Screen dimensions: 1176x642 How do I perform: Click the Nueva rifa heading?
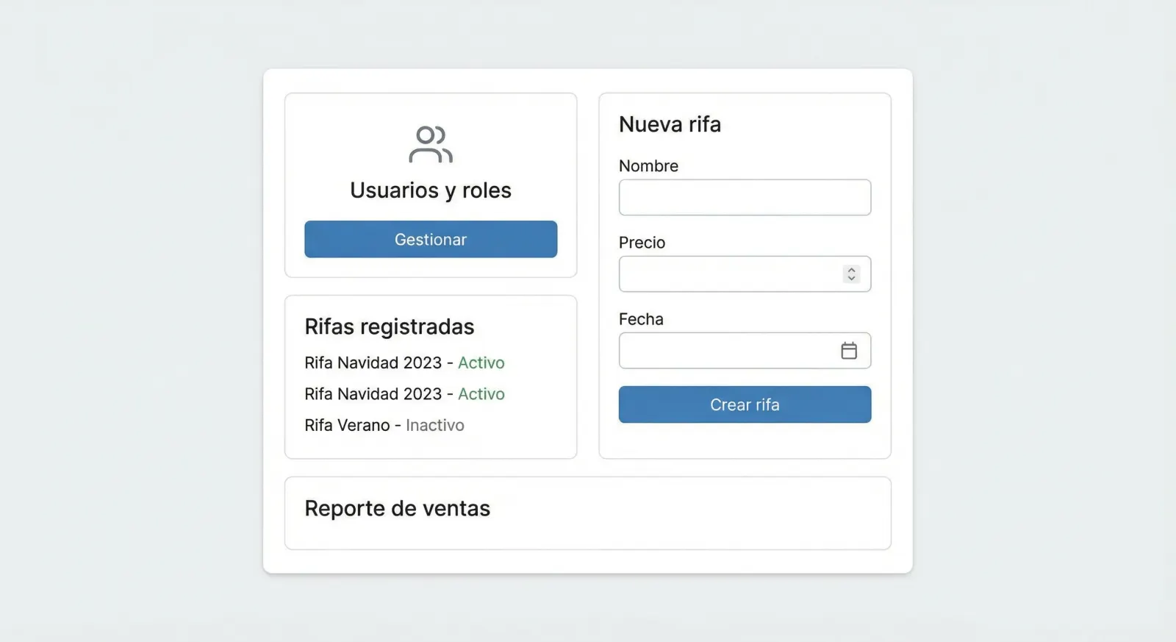tap(670, 124)
